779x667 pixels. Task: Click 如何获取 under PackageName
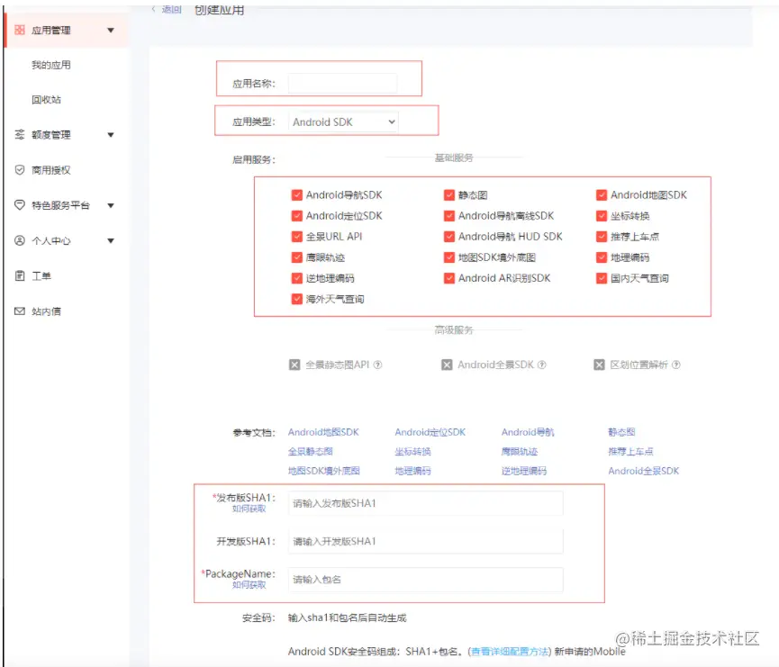click(x=249, y=584)
